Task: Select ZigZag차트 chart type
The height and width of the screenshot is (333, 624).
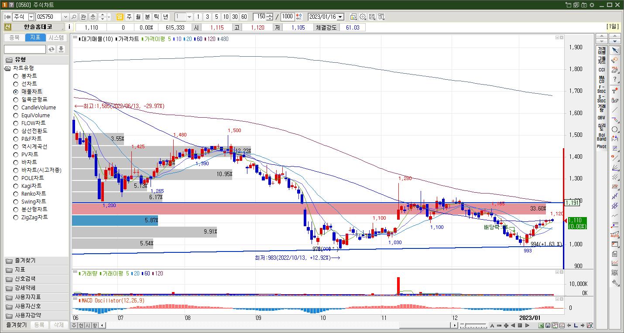Action: click(x=31, y=217)
